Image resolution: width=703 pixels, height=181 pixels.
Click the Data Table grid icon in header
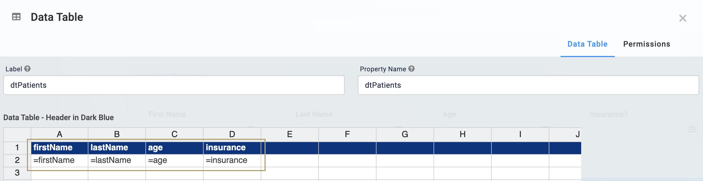(16, 17)
